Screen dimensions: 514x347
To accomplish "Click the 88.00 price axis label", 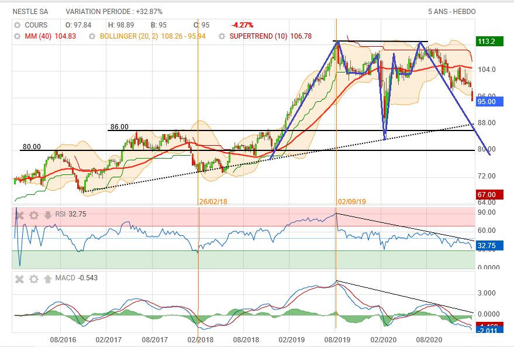I will coord(487,123).
